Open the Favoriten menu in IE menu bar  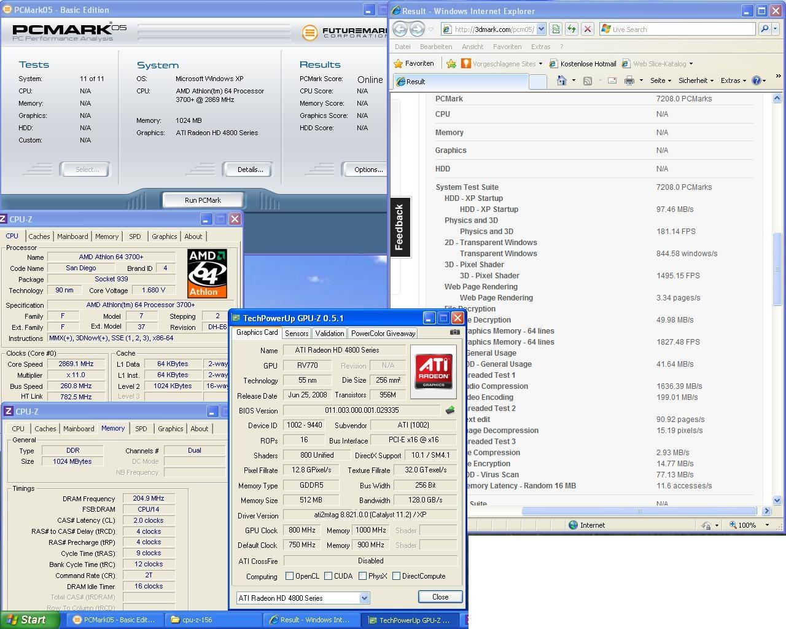[507, 47]
